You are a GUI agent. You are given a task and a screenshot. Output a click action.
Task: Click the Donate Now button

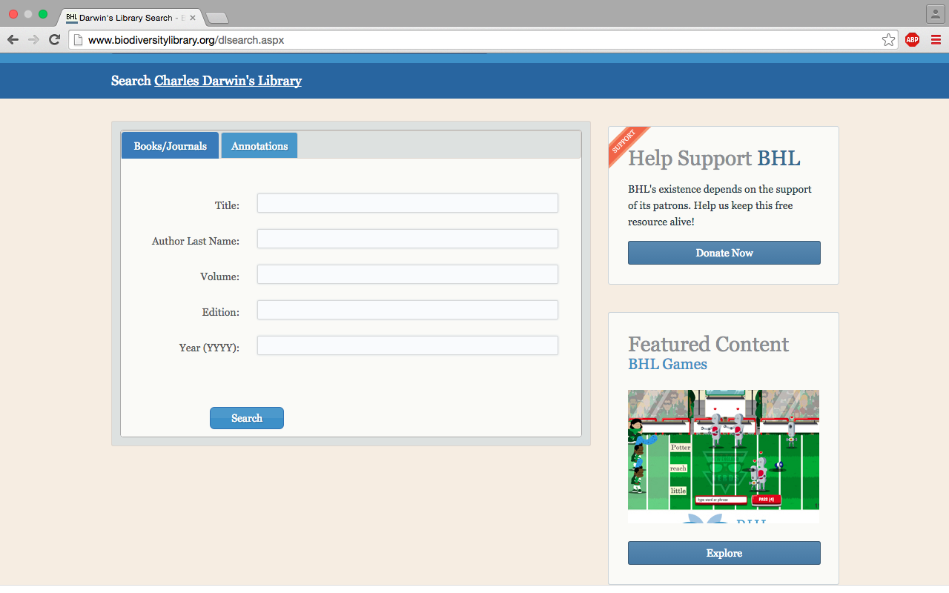click(724, 253)
